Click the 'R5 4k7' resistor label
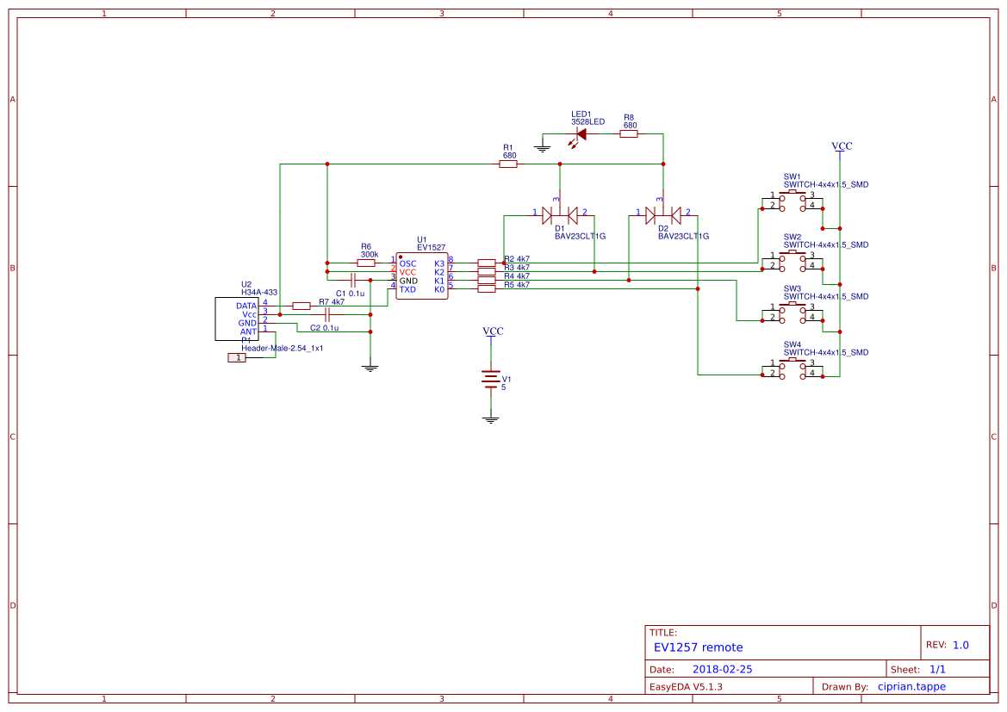Viewport: 1007px width, 712px height. [517, 285]
